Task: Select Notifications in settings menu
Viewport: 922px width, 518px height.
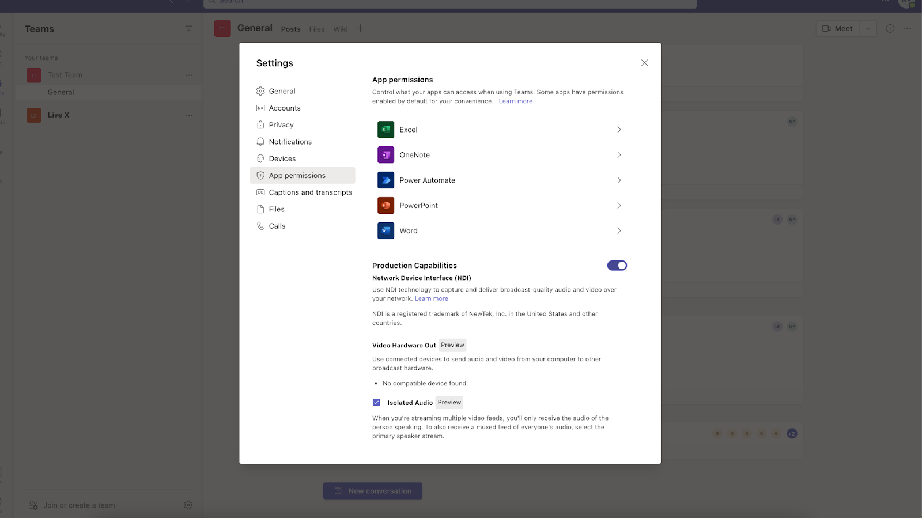Action: [x=303, y=142]
